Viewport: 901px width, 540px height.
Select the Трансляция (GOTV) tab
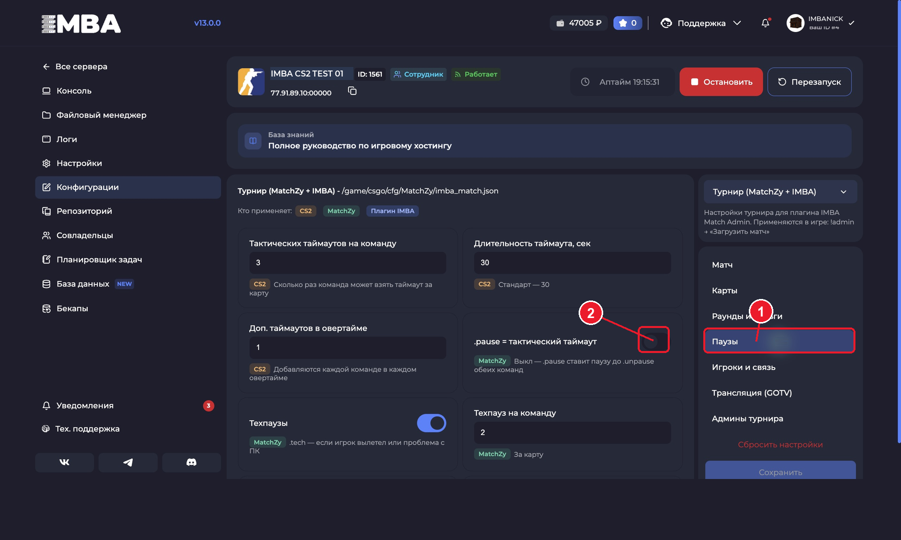coord(780,393)
